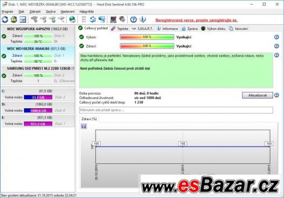Screen dimensions: 284x198
Task: Click the '1 230' start/stop count value
Action: point(138,102)
